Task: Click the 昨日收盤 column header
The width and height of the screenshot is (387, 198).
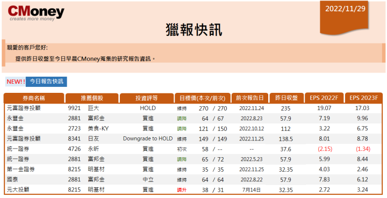Action: pos(286,98)
